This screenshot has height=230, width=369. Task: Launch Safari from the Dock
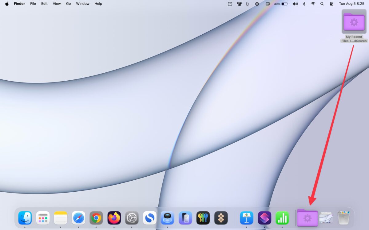tap(78, 218)
